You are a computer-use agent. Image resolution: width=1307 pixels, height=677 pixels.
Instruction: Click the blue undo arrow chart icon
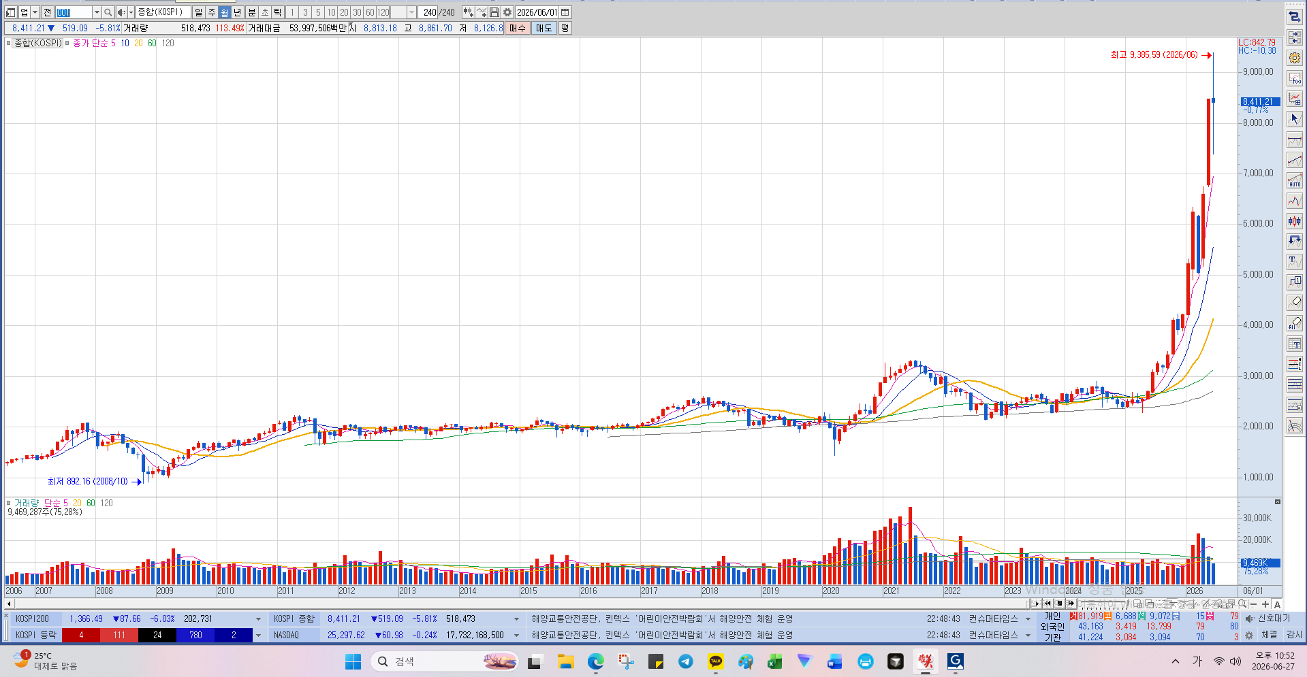click(1295, 242)
